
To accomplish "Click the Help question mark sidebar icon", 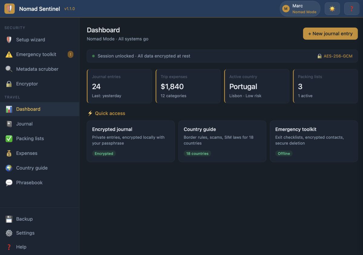I will click(9, 247).
